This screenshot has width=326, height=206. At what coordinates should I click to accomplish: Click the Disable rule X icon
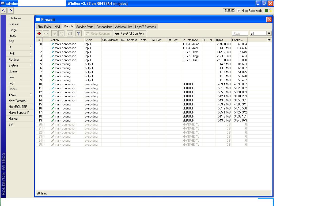coord(61,34)
